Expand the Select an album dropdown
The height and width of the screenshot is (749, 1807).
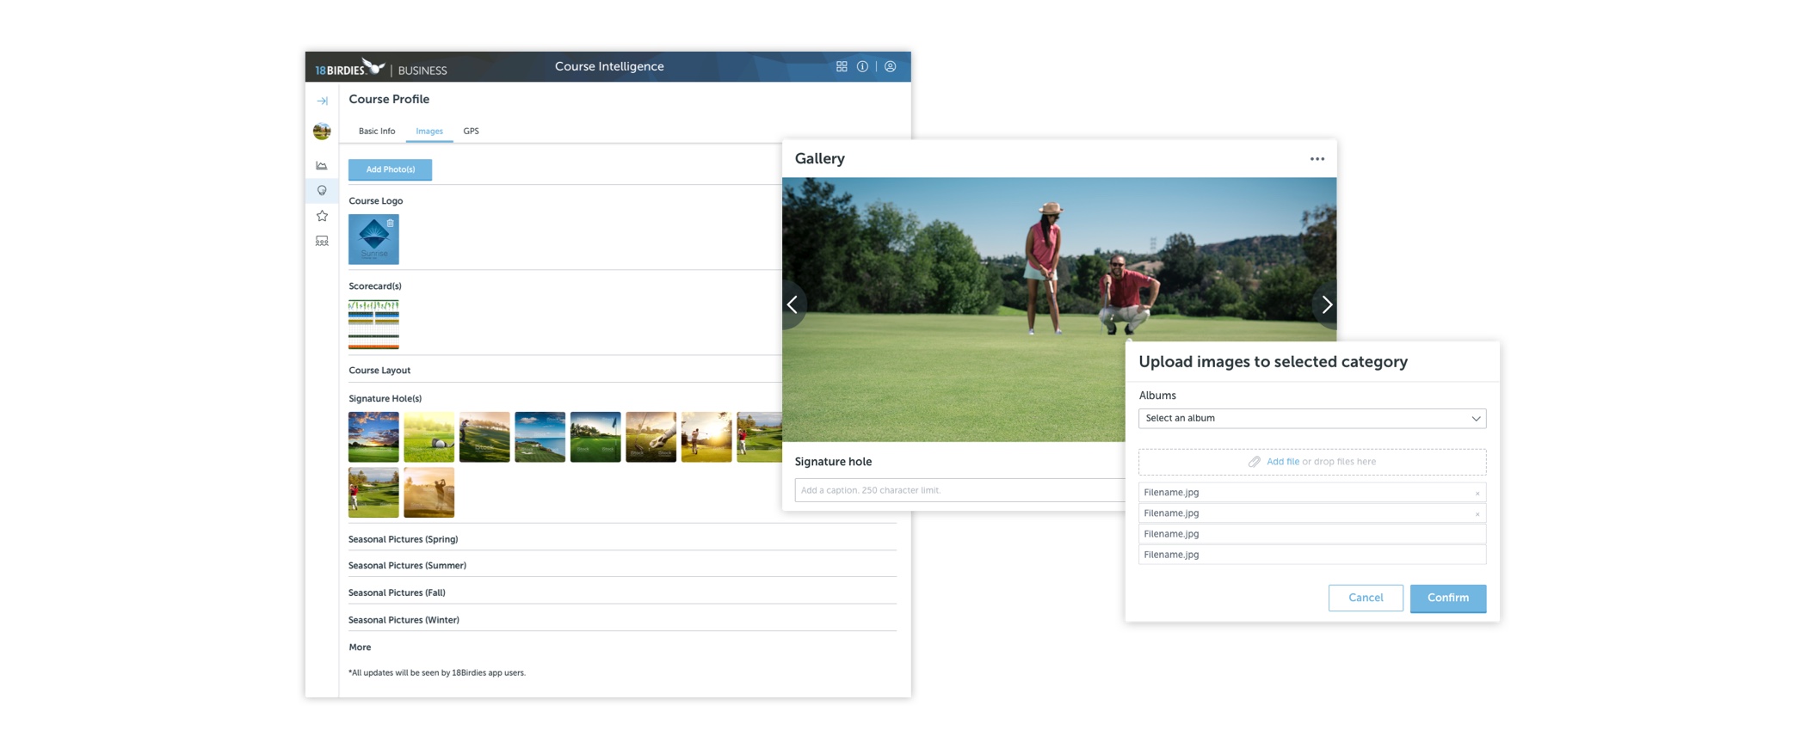(x=1311, y=419)
